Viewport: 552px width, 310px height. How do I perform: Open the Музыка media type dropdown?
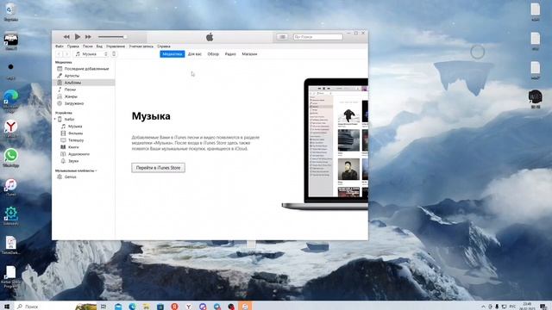point(91,53)
